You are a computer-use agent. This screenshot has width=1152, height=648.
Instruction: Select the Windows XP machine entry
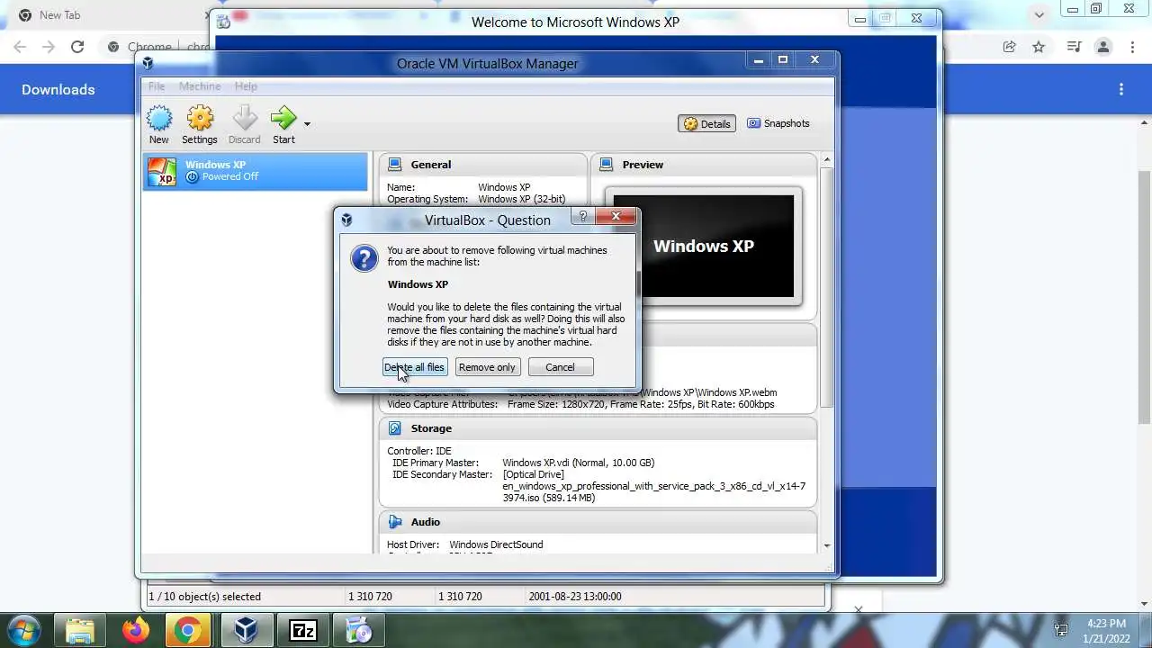pos(256,171)
